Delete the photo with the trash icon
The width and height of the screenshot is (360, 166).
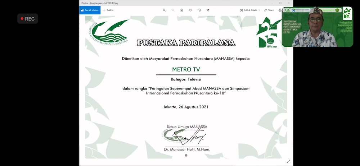[x=181, y=10]
